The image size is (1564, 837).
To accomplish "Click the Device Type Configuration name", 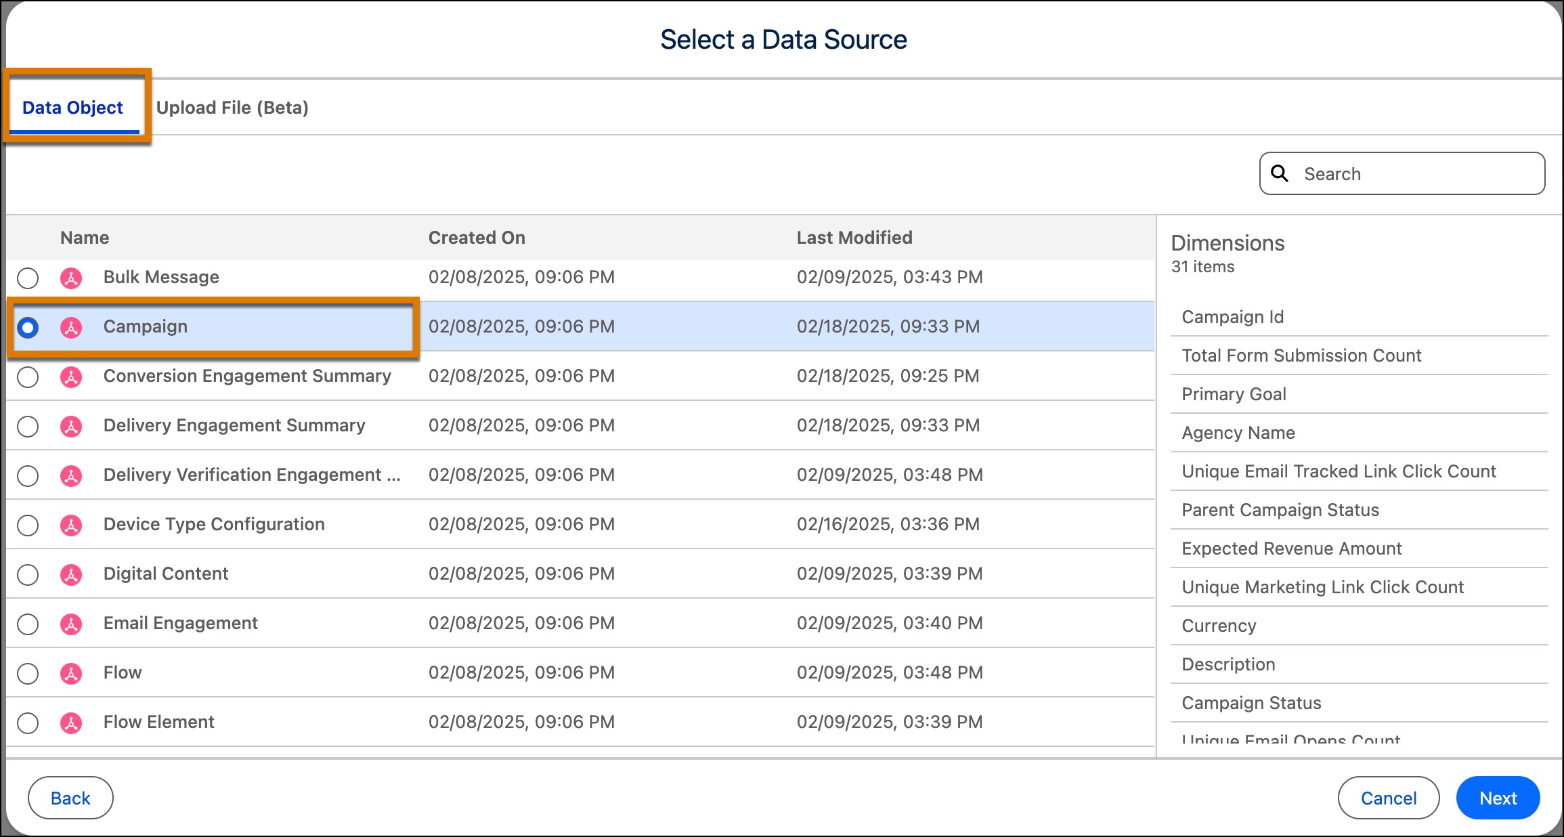I will [214, 524].
